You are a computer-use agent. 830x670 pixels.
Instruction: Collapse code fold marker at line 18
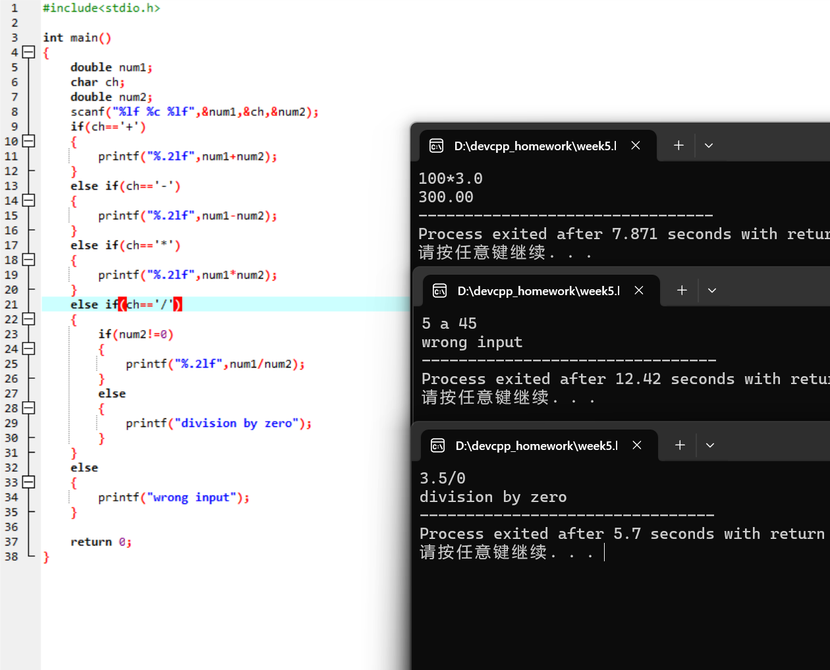pos(28,260)
